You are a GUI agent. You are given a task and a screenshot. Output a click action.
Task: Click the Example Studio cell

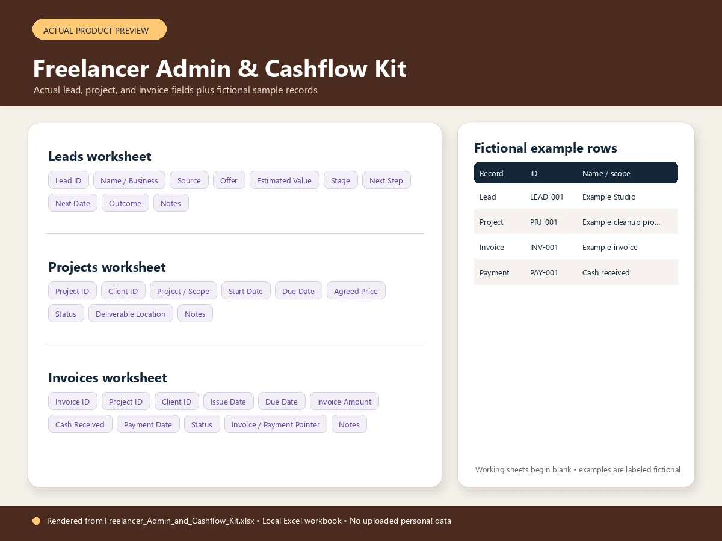click(609, 197)
